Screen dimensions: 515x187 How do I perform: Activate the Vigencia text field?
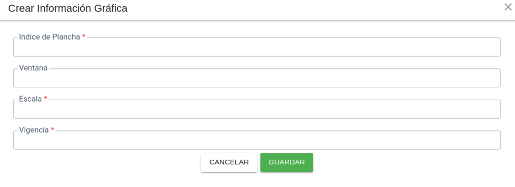tap(257, 140)
